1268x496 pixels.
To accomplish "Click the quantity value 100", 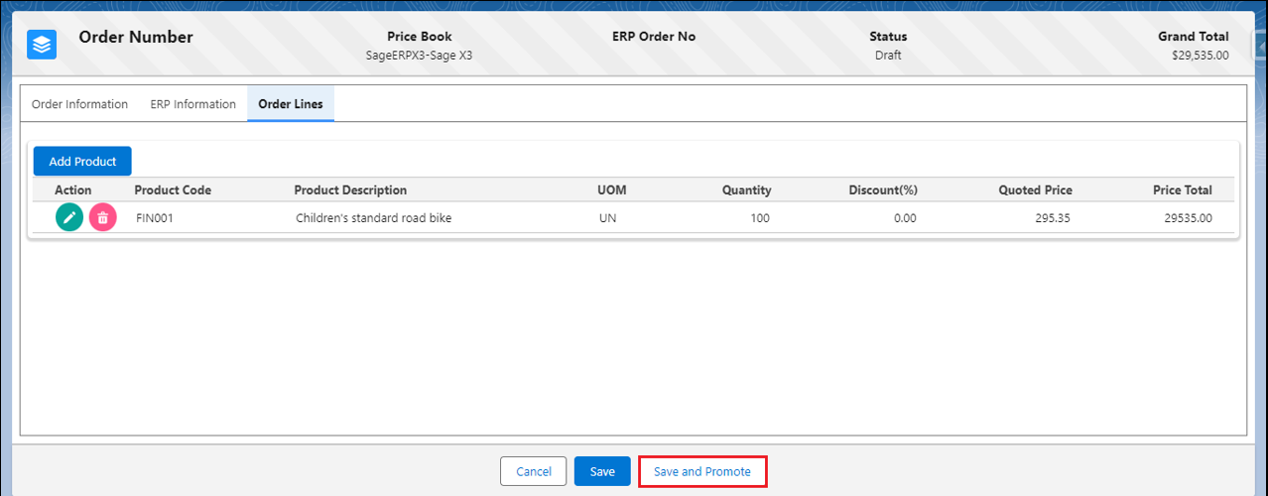I will [759, 218].
